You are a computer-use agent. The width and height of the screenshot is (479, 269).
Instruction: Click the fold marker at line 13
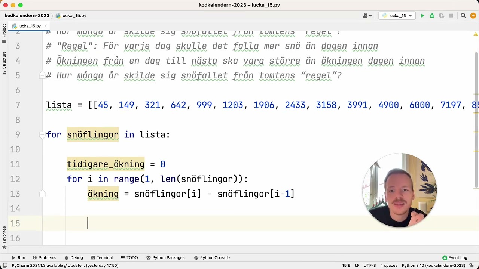[42, 194]
